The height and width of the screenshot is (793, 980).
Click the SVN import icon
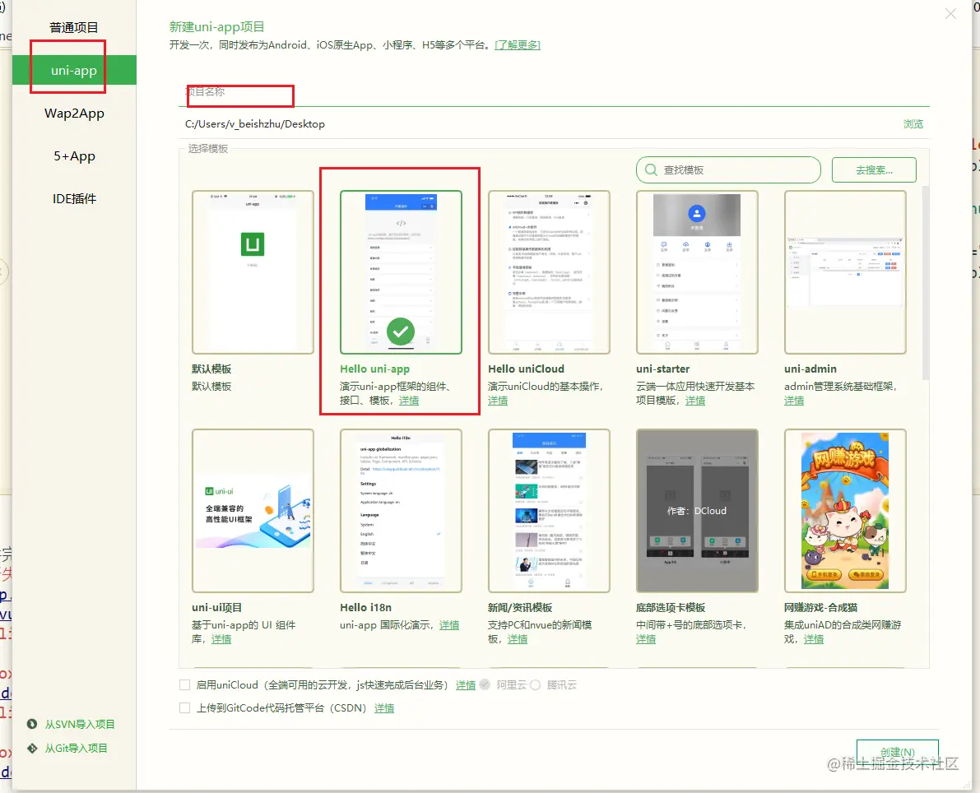(32, 724)
